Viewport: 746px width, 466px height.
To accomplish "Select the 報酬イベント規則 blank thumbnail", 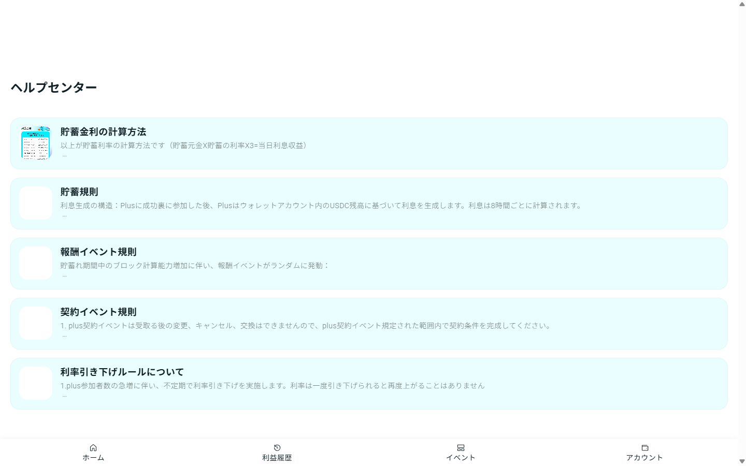I will point(36,263).
